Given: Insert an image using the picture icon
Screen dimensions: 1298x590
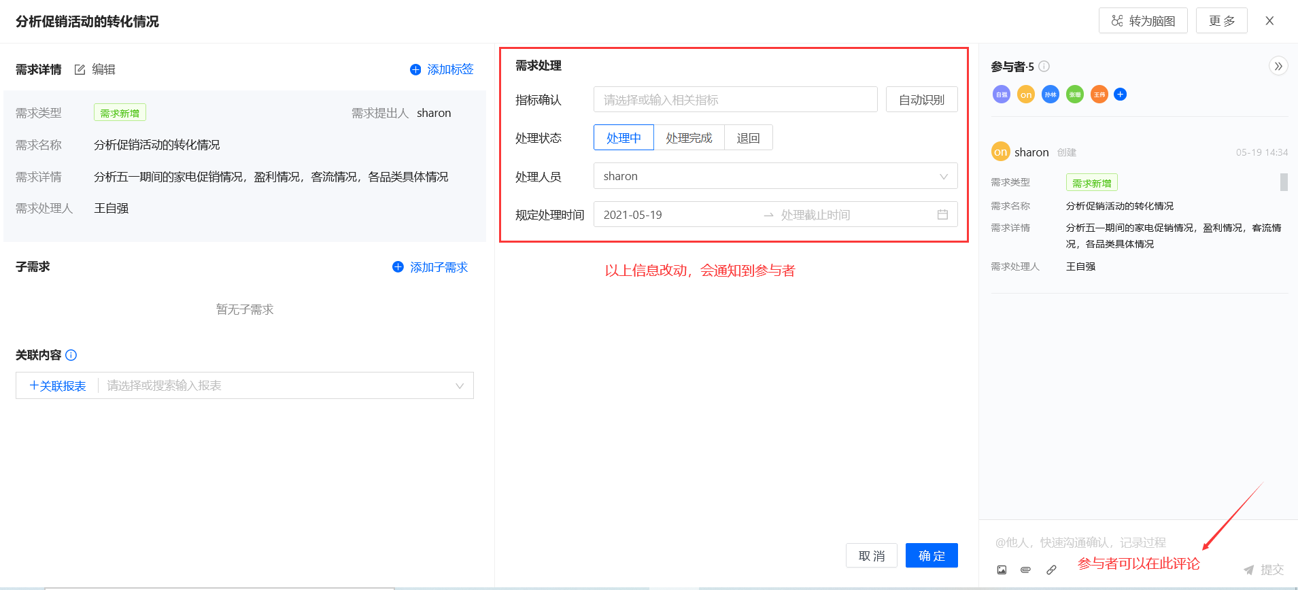Looking at the screenshot, I should (x=1002, y=570).
